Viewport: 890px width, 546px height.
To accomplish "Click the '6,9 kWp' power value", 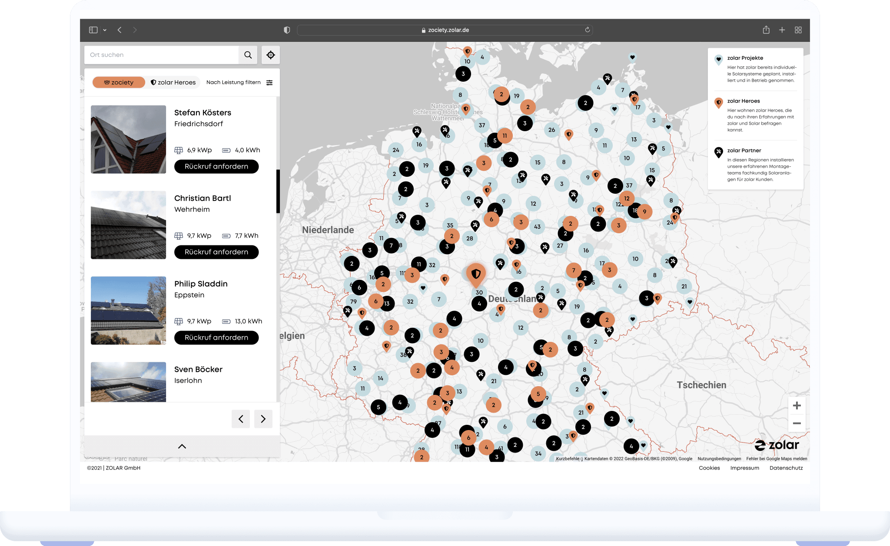I will coord(199,150).
